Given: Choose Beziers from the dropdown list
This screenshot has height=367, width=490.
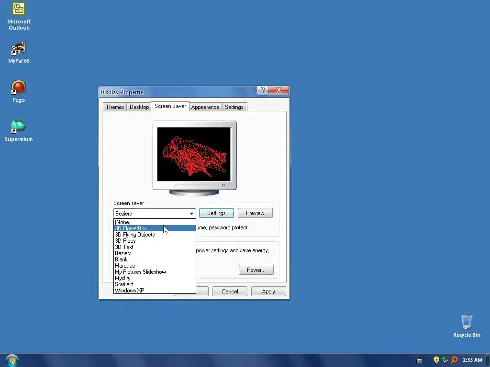Looking at the screenshot, I should pos(155,253).
